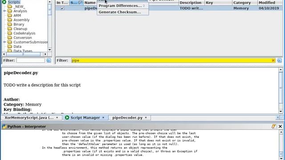Click the script tree Filter text field
This screenshot has width=285, height=160.
pos(31,60)
